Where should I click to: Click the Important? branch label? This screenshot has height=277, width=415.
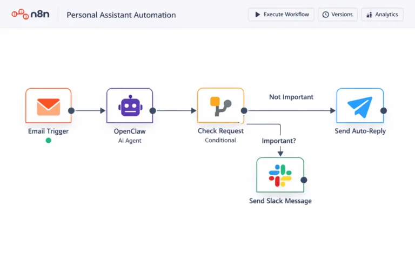click(x=279, y=141)
